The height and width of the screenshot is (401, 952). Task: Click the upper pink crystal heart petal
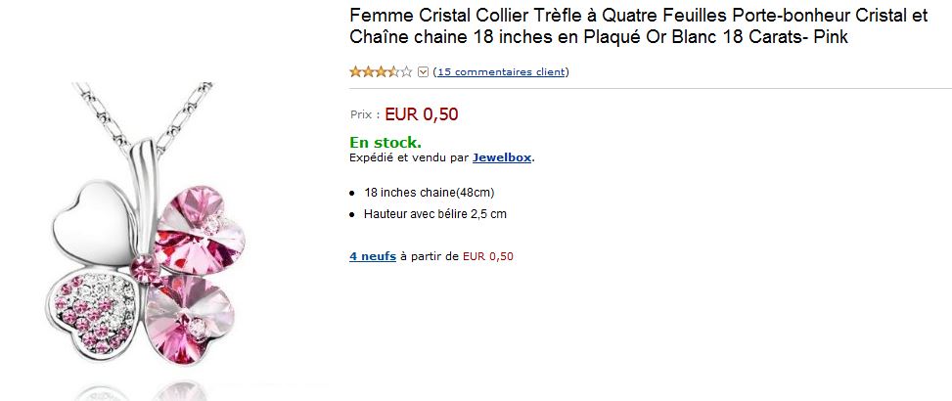coord(198,231)
